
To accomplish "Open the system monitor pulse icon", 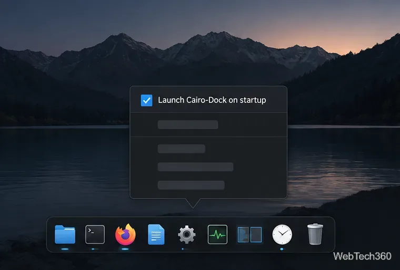I will [217, 234].
